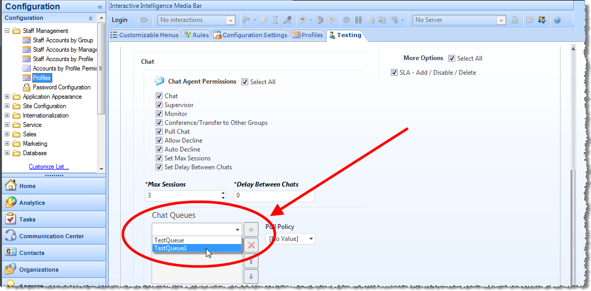
Task: Open the Customizable Menus tab
Action: click(145, 35)
